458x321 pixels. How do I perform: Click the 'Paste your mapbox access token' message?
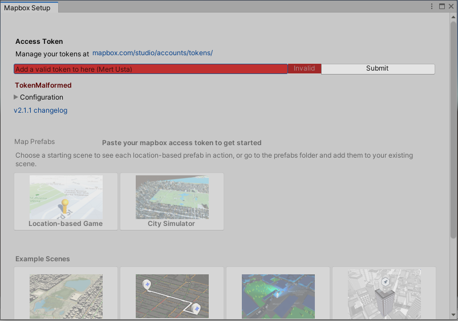coord(182,143)
